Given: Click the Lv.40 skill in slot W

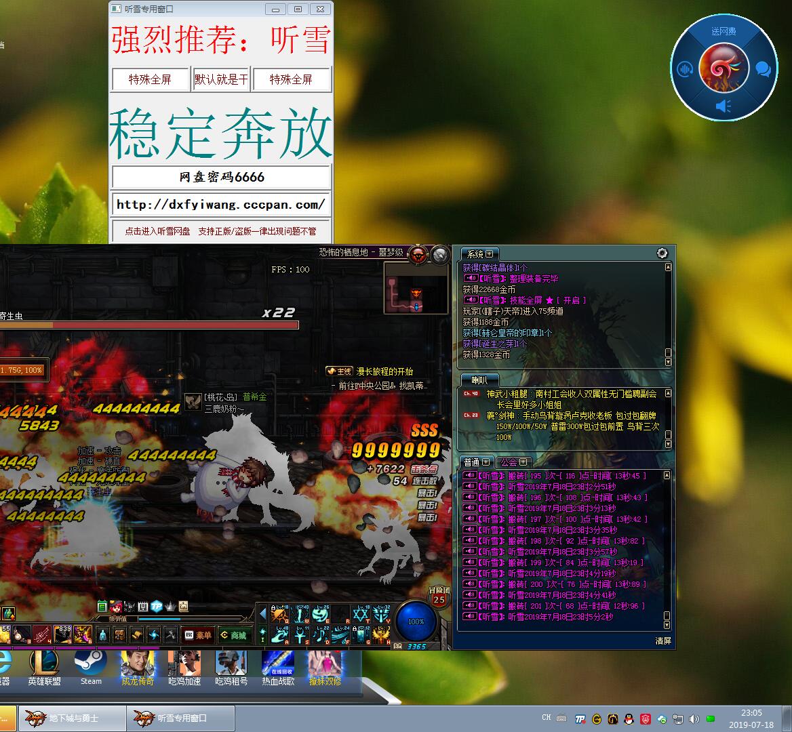Looking at the screenshot, I should [x=300, y=613].
